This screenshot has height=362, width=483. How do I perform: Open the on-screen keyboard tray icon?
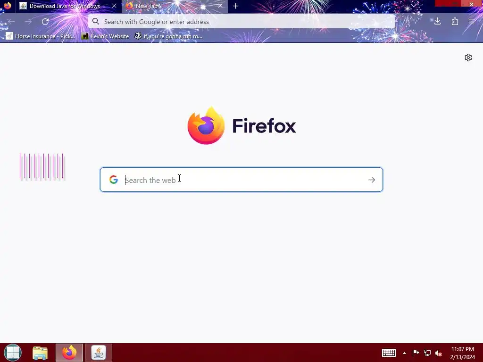389,353
